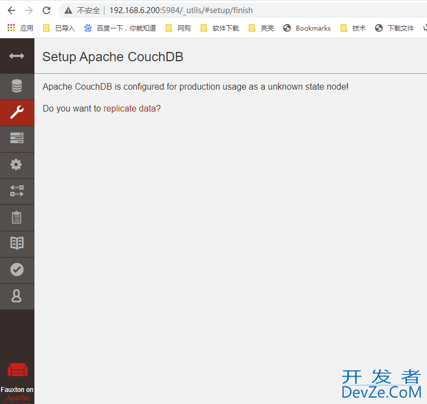Open the Bookmarks bookmark item
427x404 pixels.
coord(307,28)
